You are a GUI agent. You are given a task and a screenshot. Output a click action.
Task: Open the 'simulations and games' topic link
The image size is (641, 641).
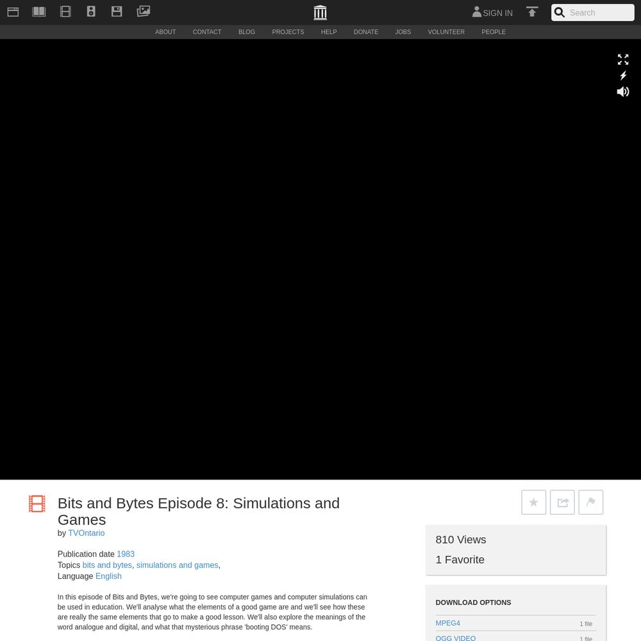(x=178, y=565)
